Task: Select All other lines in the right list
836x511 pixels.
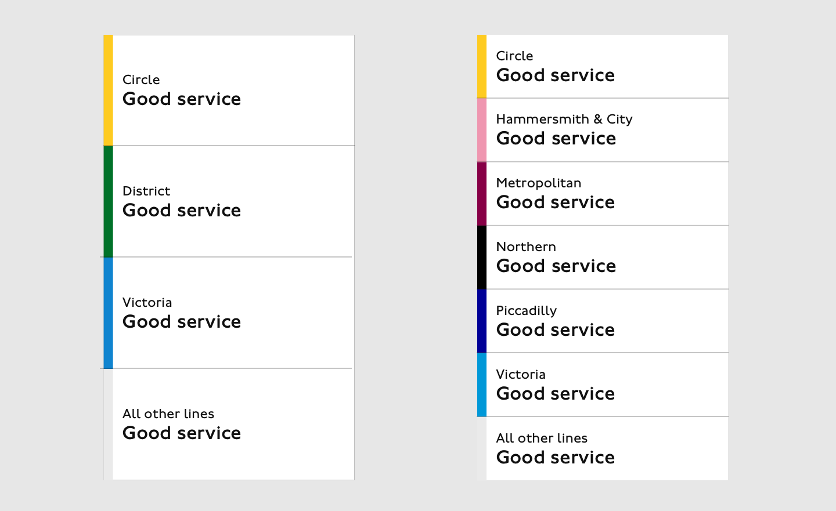Action: pos(603,448)
